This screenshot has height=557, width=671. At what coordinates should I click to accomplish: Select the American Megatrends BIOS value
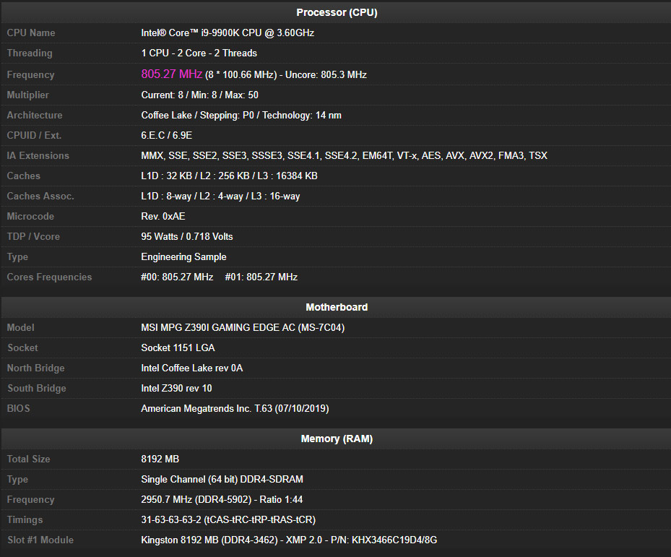tap(235, 408)
